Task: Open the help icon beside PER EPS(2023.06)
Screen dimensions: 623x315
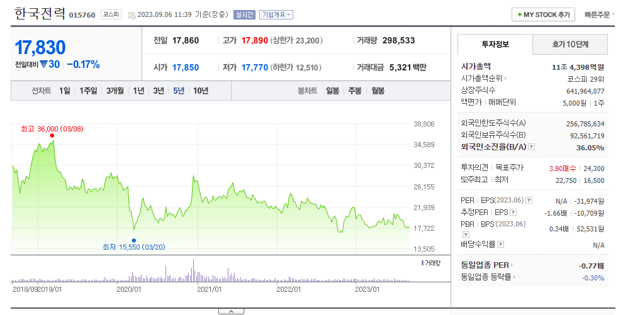Action: pyautogui.click(x=529, y=201)
